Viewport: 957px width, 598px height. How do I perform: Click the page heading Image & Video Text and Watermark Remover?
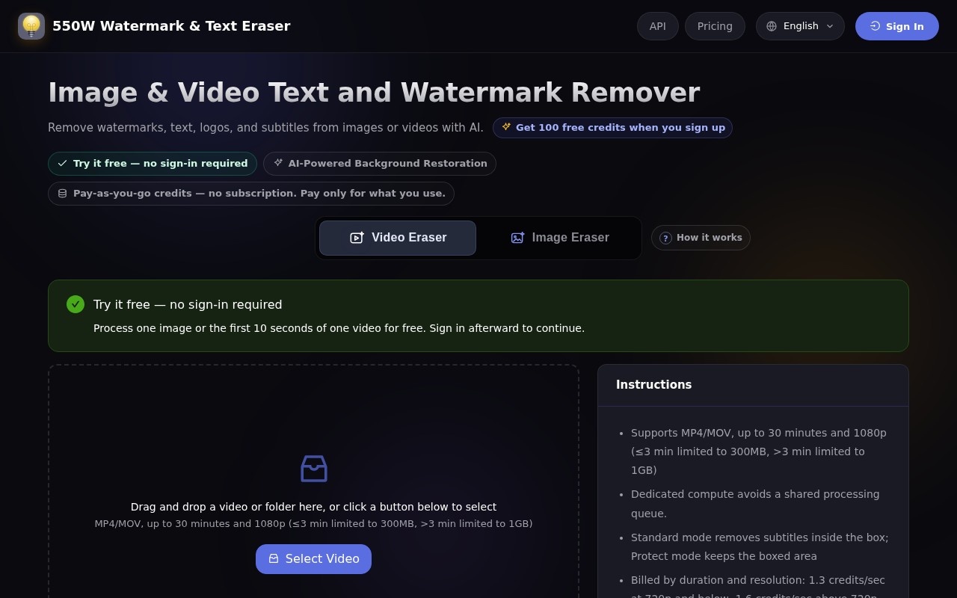pyautogui.click(x=374, y=93)
